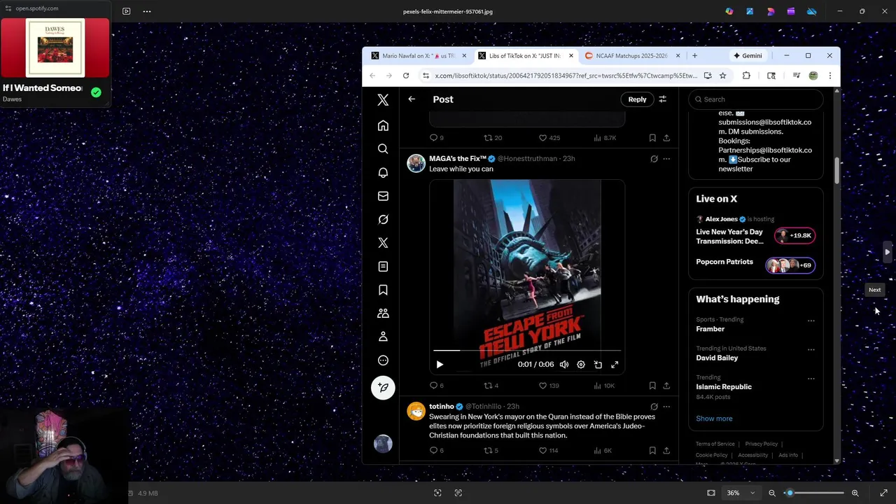Seek on the Escape video progress bar
The height and width of the screenshot is (504, 896).
[527, 350]
